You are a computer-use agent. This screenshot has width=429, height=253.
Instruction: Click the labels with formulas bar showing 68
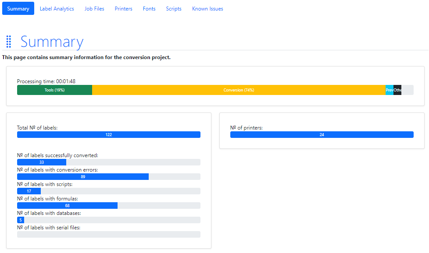pos(67,206)
